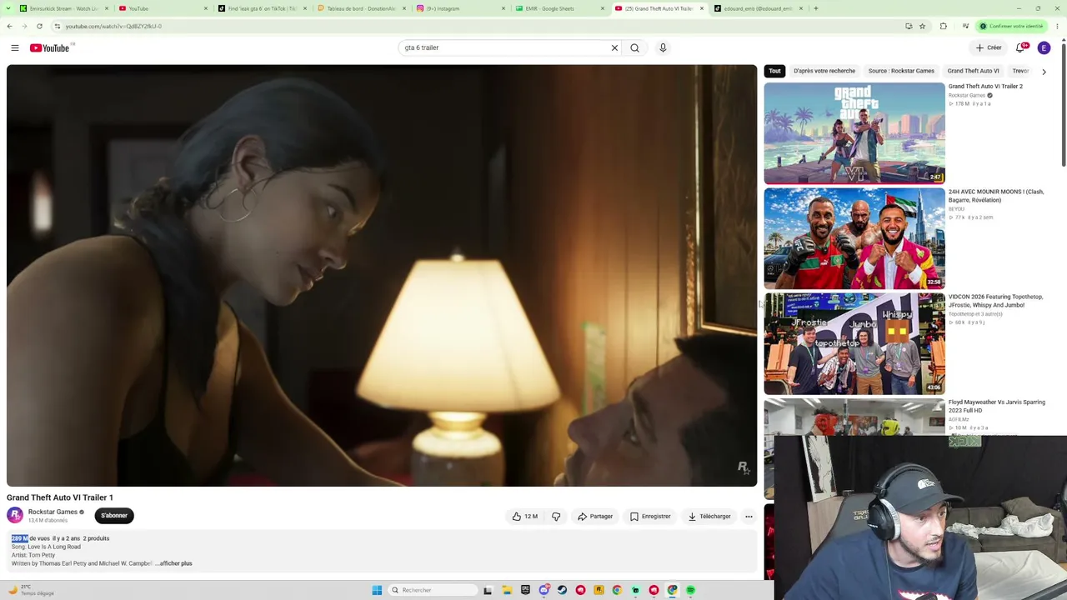Go back in browser history

tap(10, 26)
